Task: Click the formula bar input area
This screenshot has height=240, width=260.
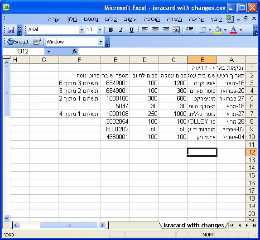Action: [x=168, y=52]
